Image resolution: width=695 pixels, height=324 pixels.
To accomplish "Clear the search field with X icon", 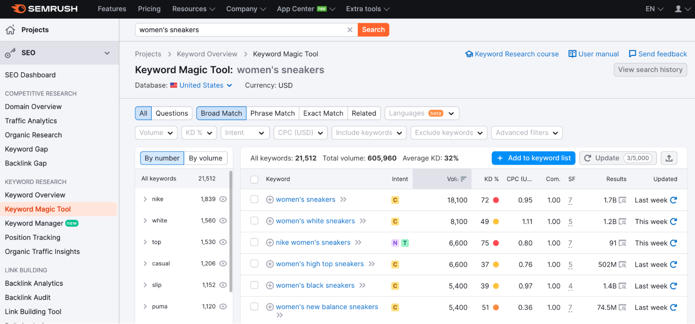I will 350,30.
